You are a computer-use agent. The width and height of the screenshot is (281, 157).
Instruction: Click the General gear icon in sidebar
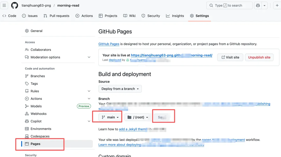[27, 31]
